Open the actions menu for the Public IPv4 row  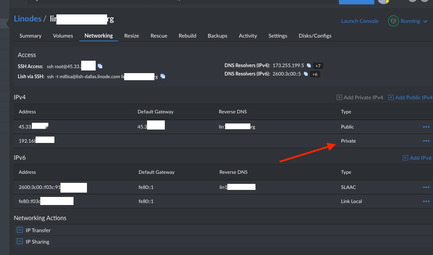(x=426, y=127)
